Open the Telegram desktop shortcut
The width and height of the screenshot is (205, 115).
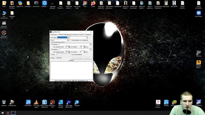[77, 103]
